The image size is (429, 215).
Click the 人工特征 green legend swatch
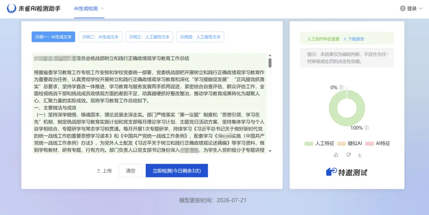tap(309, 144)
